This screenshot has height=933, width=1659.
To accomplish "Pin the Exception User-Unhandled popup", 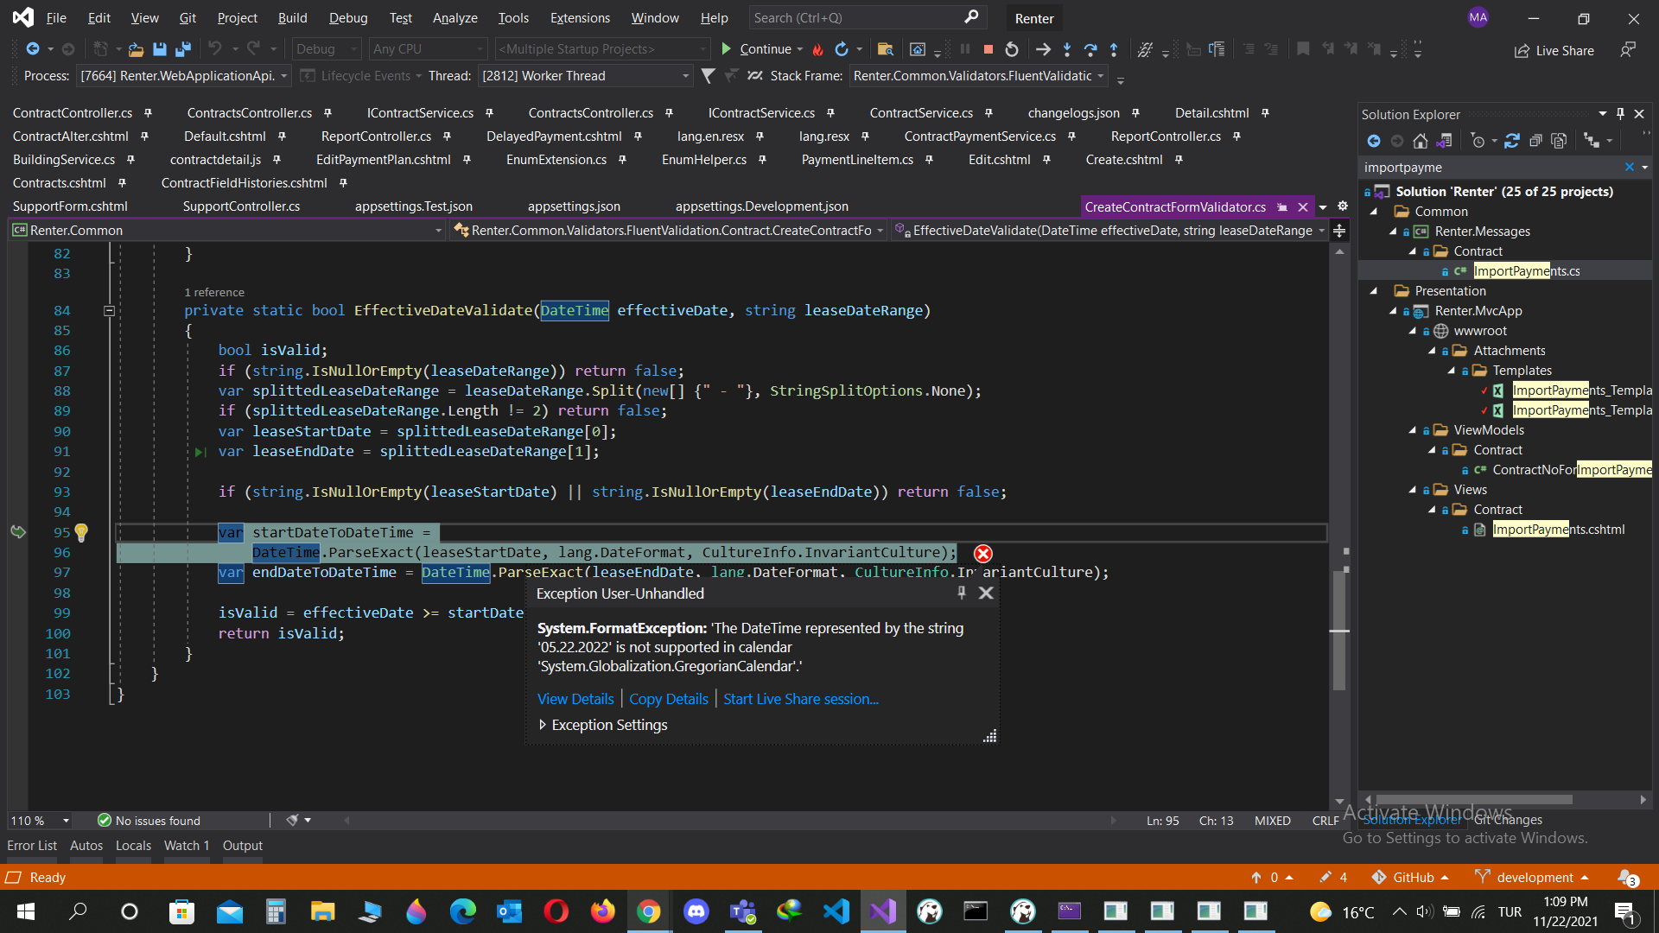I will (961, 593).
